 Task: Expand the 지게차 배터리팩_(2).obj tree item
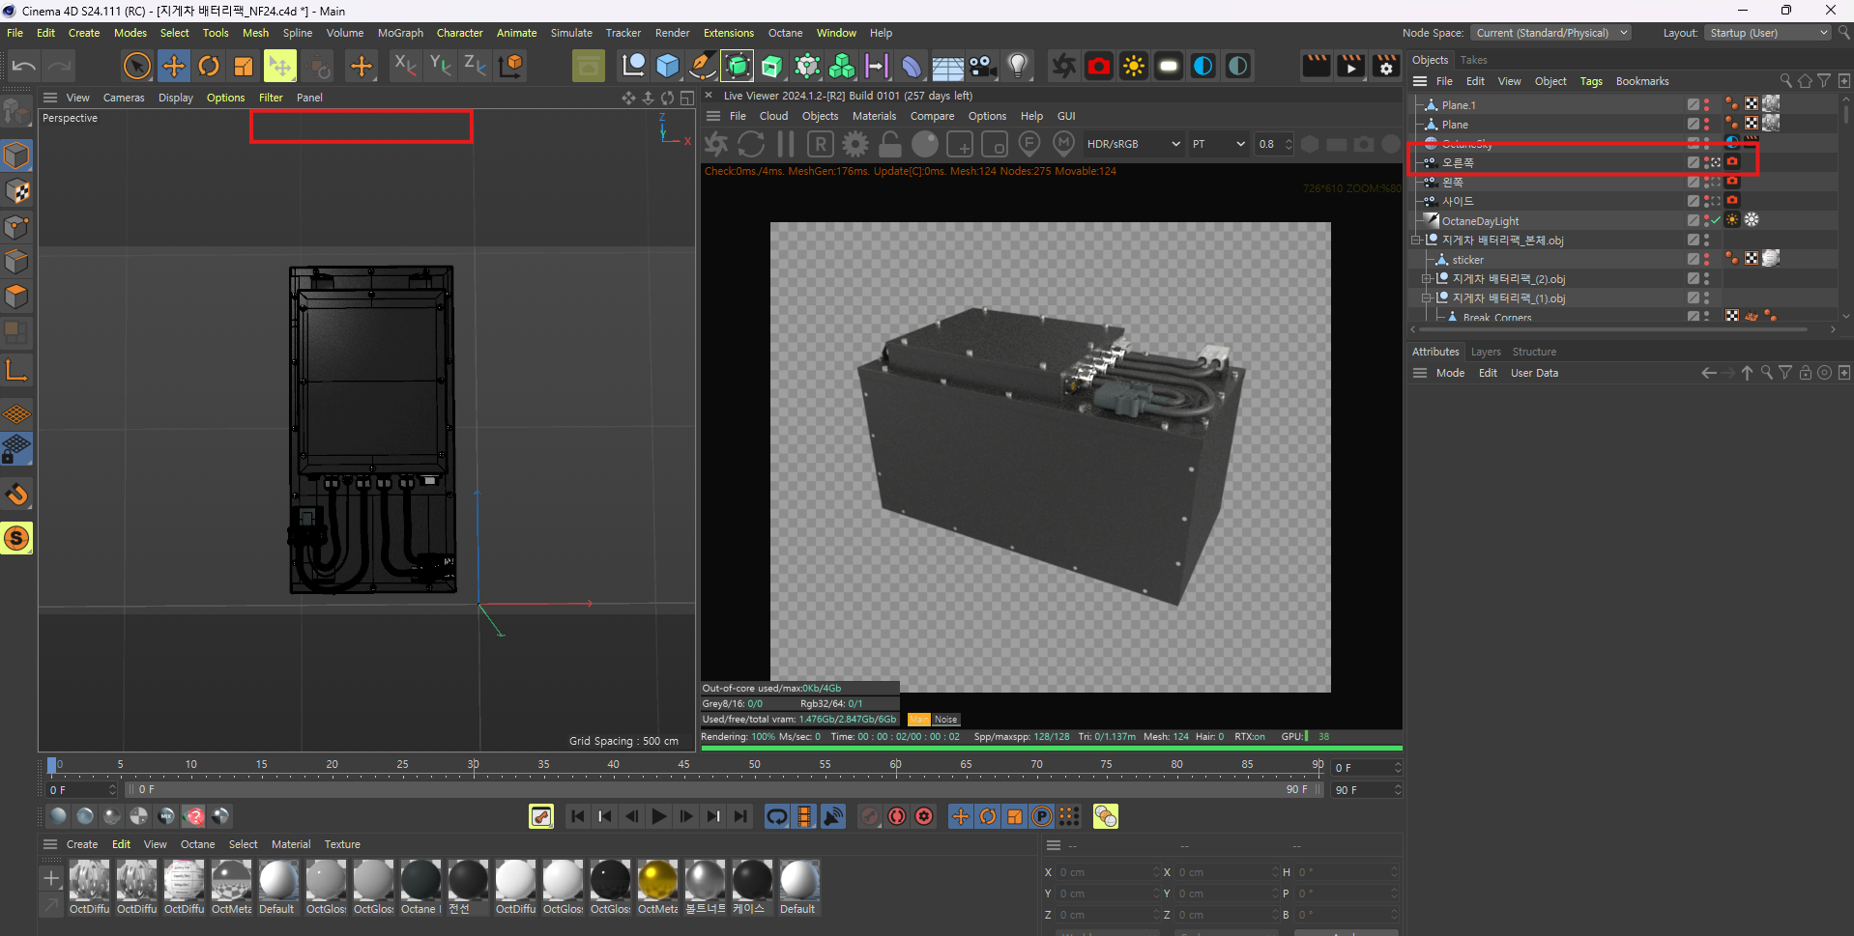point(1426,279)
